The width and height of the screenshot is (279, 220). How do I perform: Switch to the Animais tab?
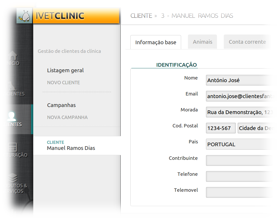point(202,42)
